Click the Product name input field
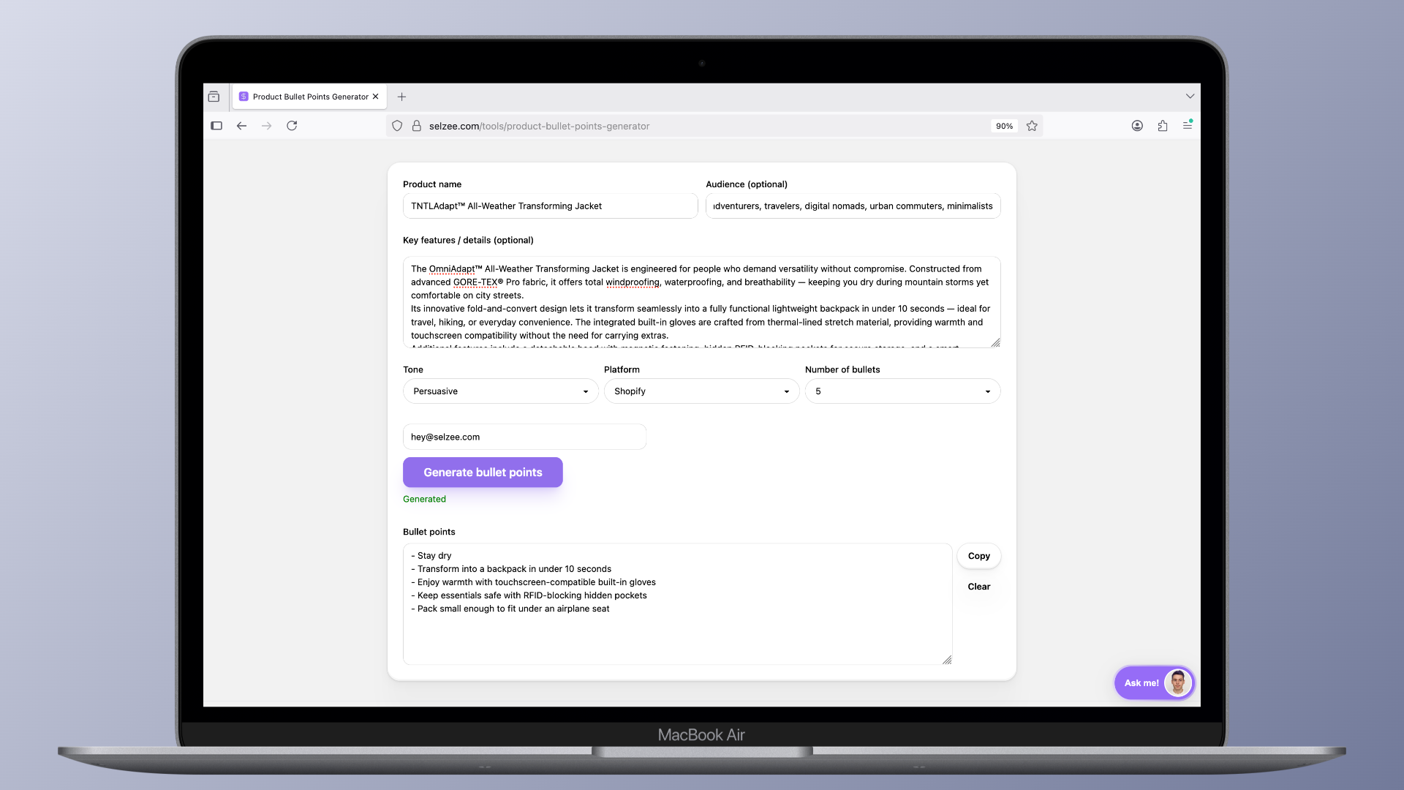Image resolution: width=1404 pixels, height=790 pixels. pyautogui.click(x=550, y=206)
